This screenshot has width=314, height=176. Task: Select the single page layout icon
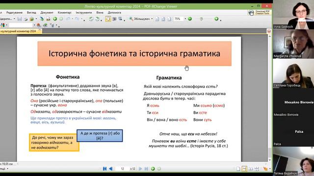(x=238, y=169)
